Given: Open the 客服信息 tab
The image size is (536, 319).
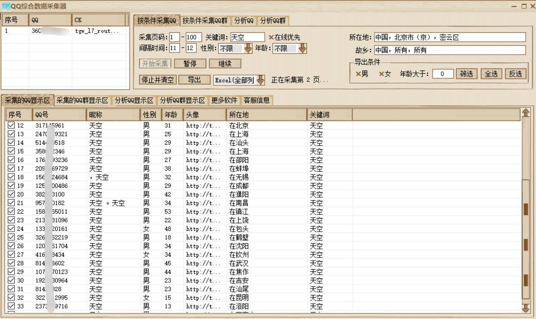Looking at the screenshot, I should tap(257, 100).
